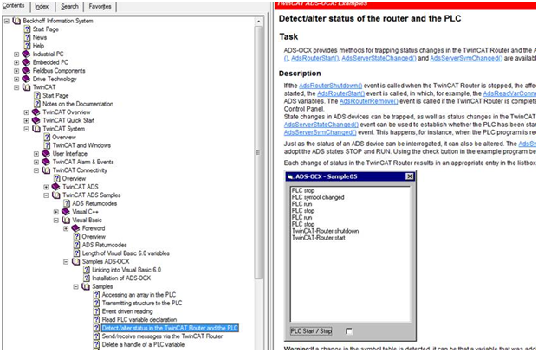This screenshot has height=352, width=538.
Task: Click the Event driven reading page icon
Action: click(97, 311)
